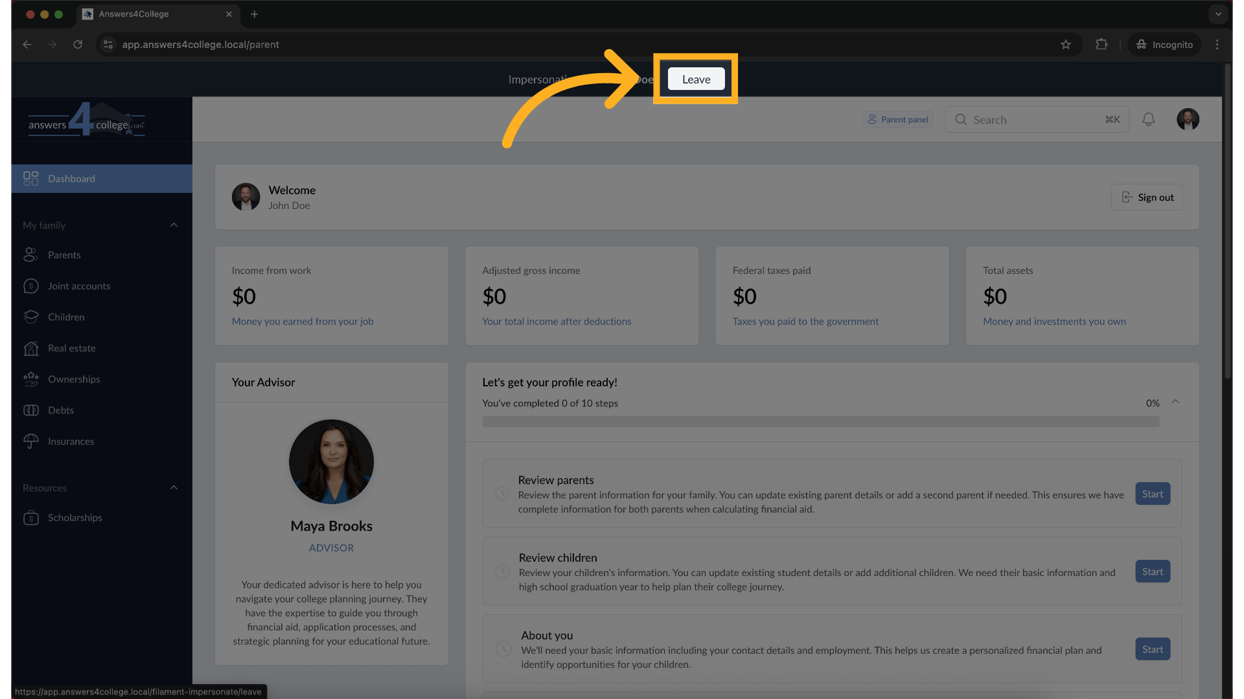
Task: Toggle the bookmark star in address bar
Action: (1066, 45)
